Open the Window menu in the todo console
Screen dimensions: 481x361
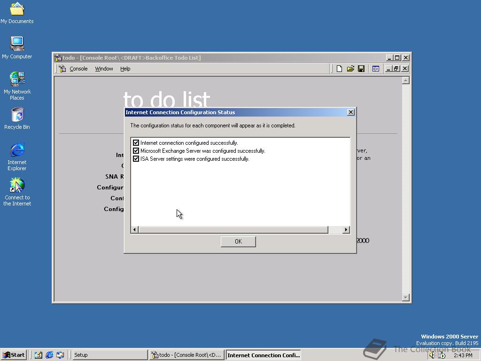point(104,69)
